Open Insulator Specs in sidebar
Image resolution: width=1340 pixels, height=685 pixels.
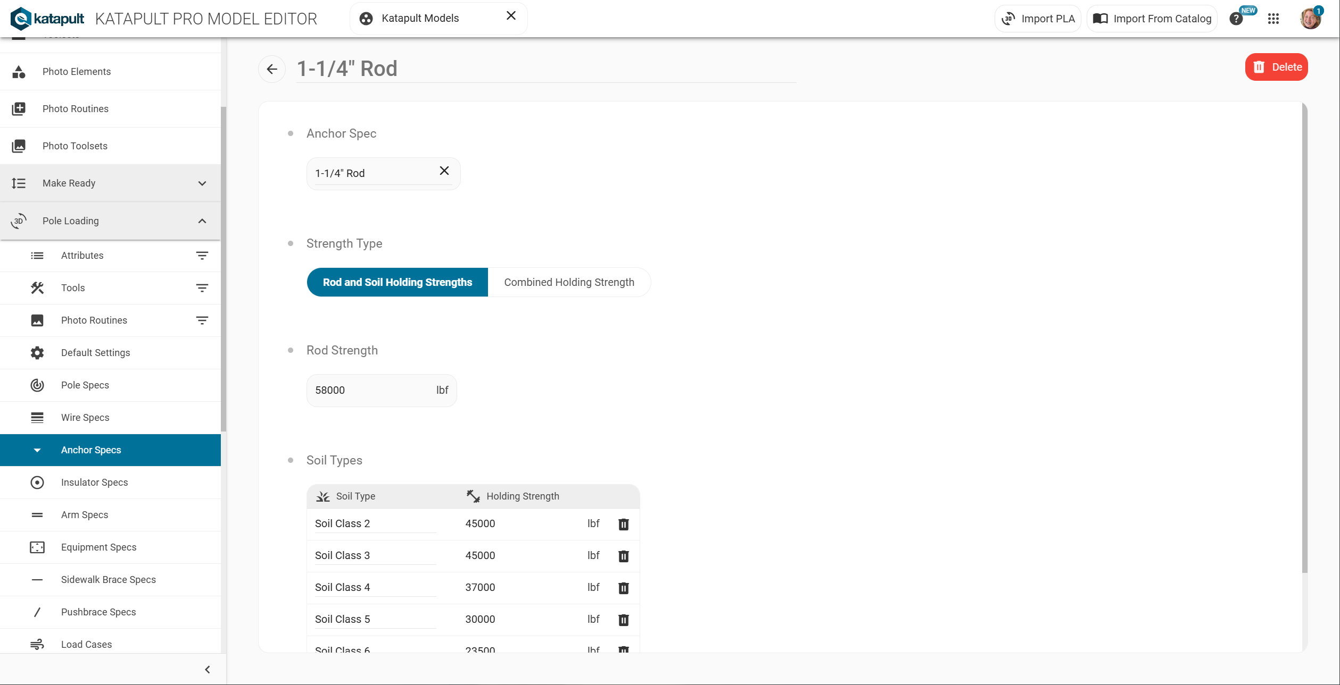point(94,483)
